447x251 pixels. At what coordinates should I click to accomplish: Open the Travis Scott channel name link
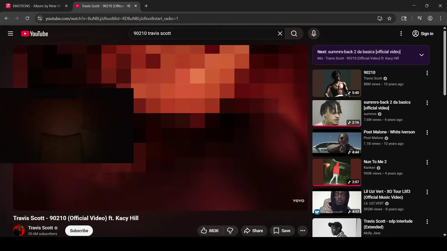click(x=41, y=228)
